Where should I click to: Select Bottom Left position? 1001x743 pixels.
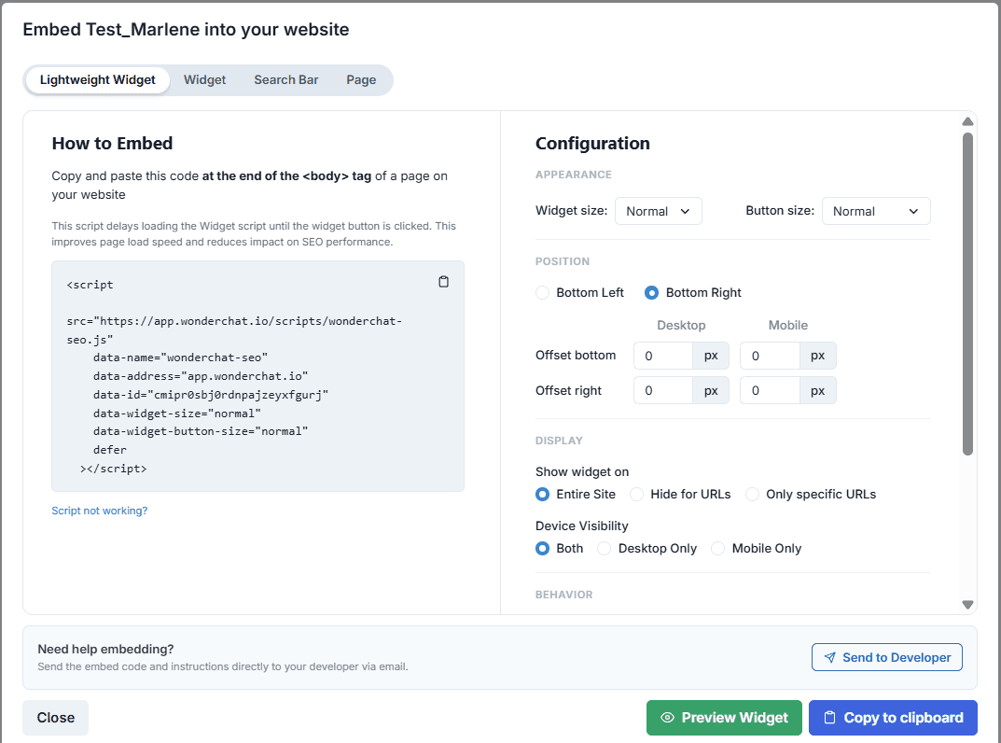click(x=543, y=293)
